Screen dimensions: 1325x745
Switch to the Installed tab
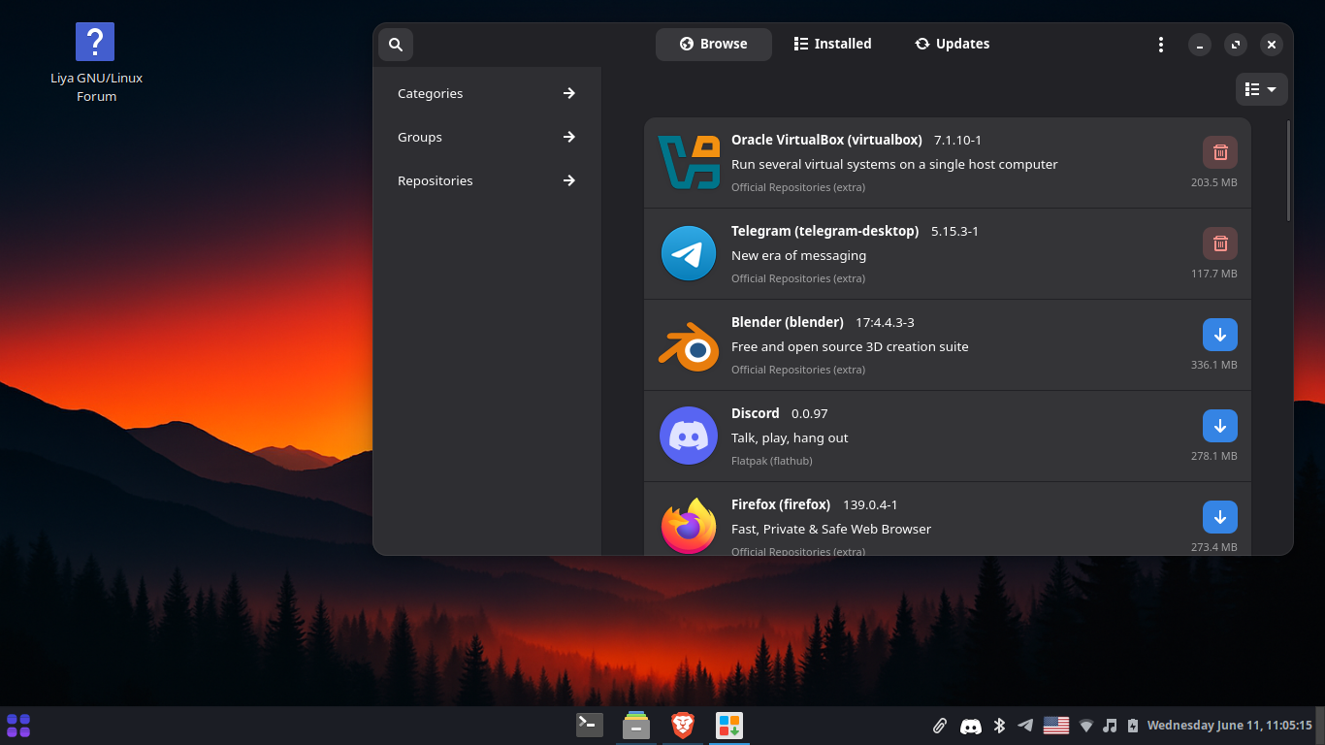click(x=832, y=44)
